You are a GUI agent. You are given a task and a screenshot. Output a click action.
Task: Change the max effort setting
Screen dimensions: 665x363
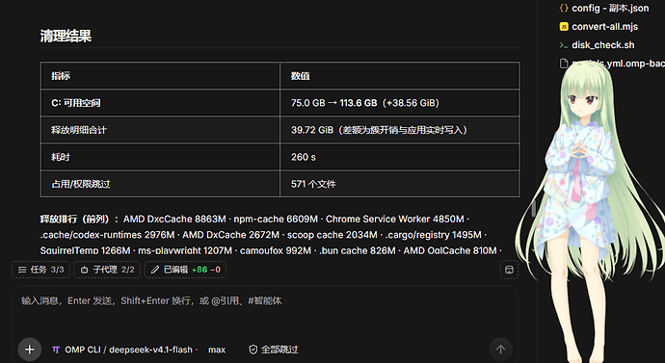click(x=217, y=350)
